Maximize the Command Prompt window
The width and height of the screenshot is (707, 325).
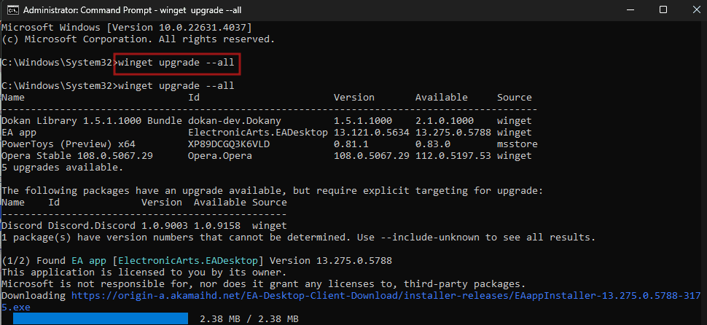coord(663,10)
